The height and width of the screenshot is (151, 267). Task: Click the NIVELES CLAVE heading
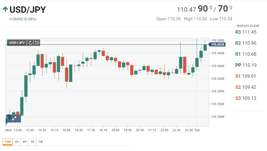pos(248,26)
